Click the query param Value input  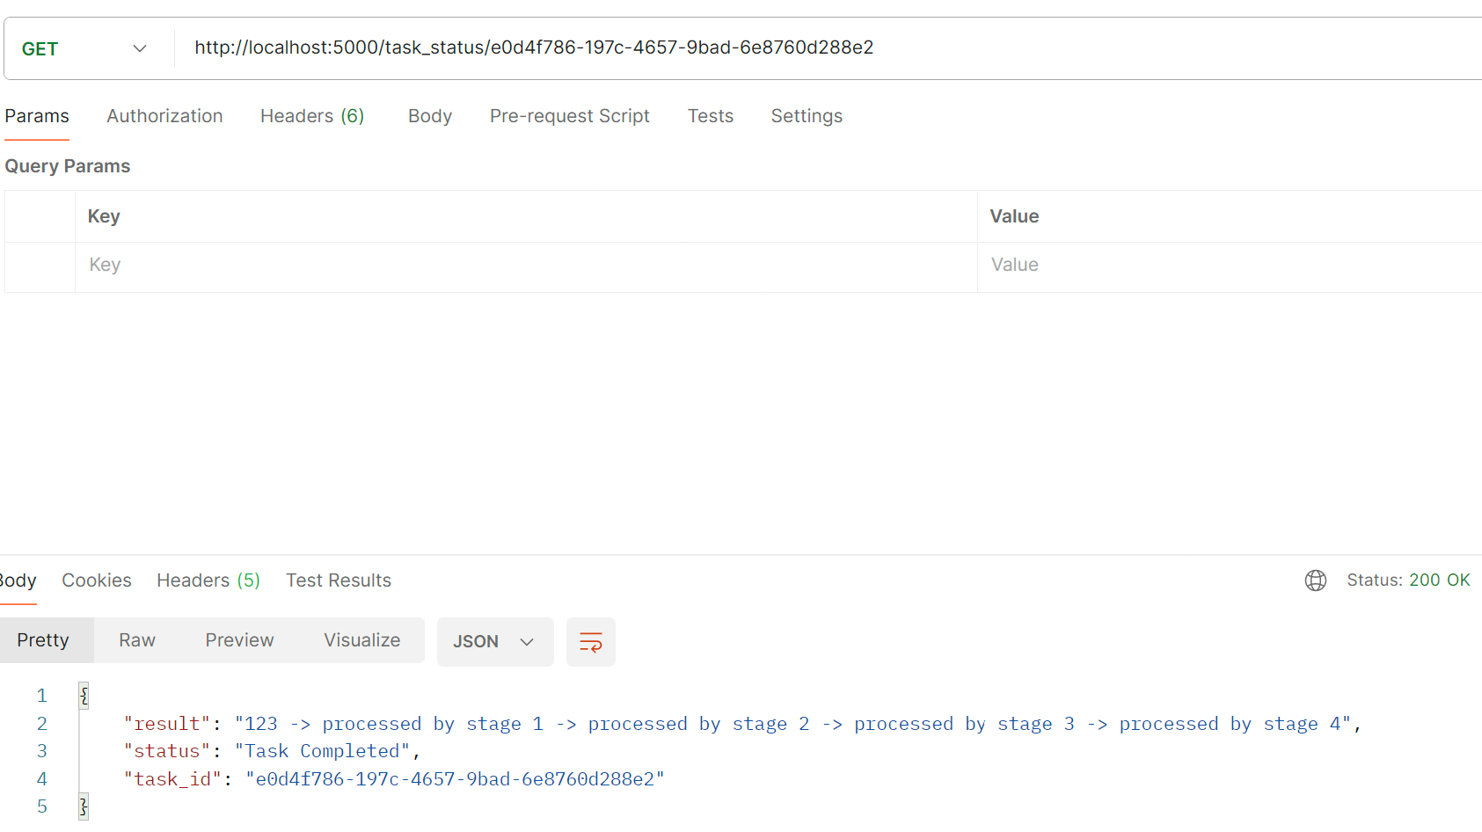pos(1230,266)
